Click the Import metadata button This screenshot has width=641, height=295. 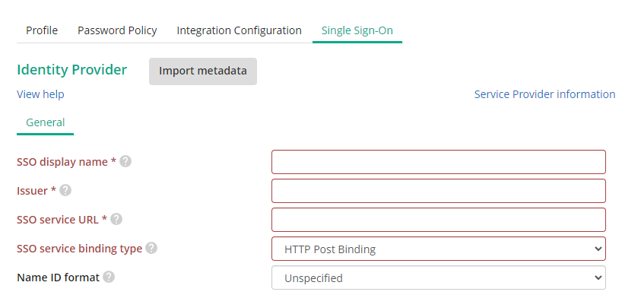(203, 71)
